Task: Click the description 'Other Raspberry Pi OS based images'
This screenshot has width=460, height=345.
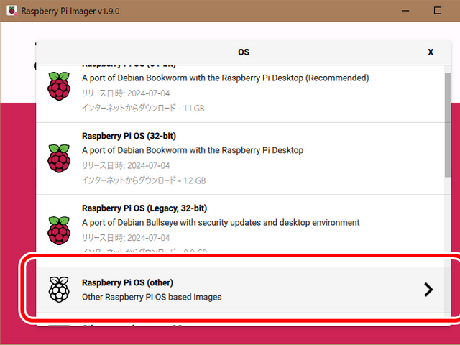Action: (152, 297)
